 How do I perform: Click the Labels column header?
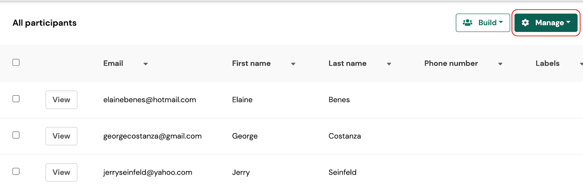coord(547,63)
